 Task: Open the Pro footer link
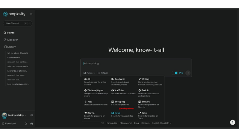102,123
